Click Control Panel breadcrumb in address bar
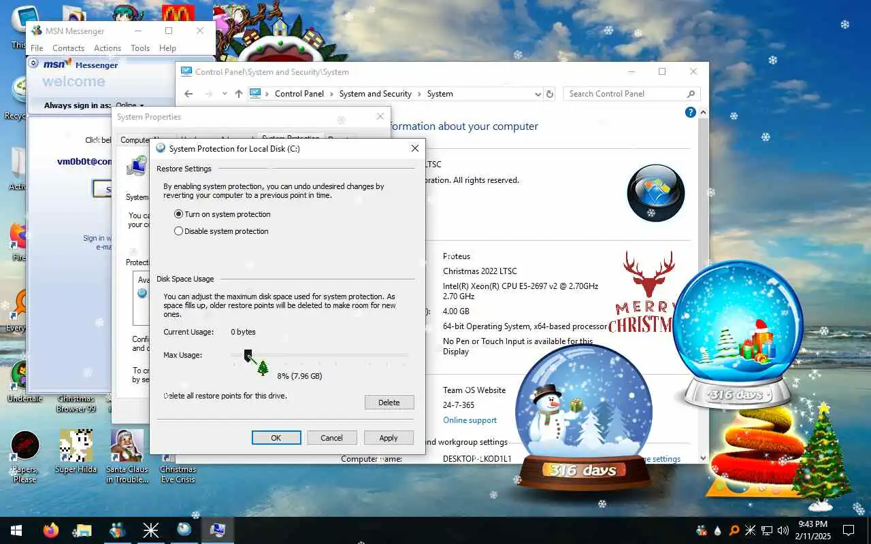871x544 pixels. [x=299, y=94]
